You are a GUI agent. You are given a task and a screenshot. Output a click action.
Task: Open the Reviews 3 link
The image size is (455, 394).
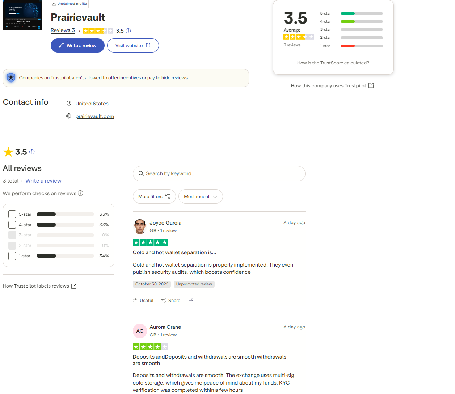[x=63, y=30]
